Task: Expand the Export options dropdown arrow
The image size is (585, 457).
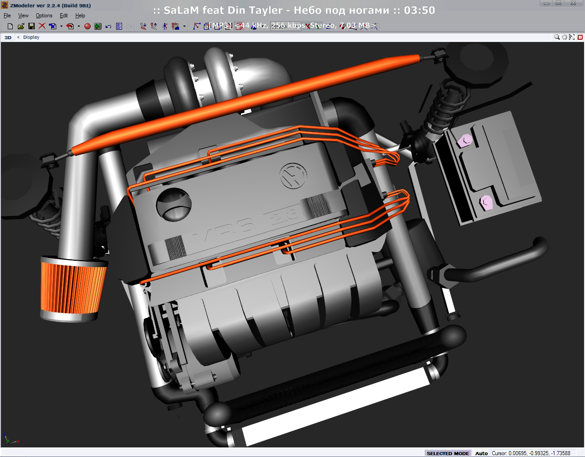Action: [x=79, y=26]
